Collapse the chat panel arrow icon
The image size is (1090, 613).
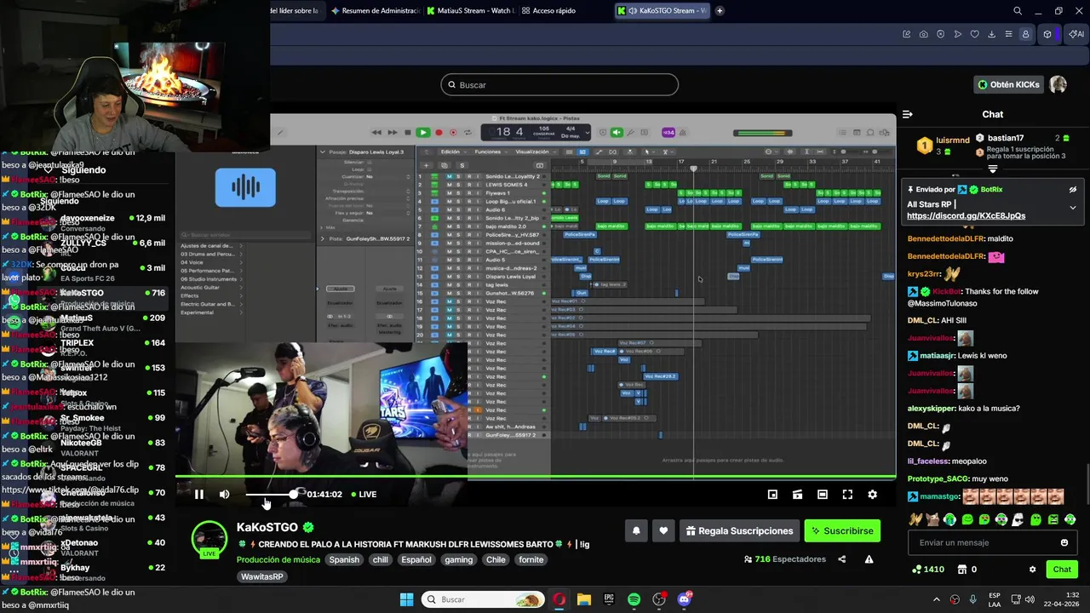click(908, 114)
